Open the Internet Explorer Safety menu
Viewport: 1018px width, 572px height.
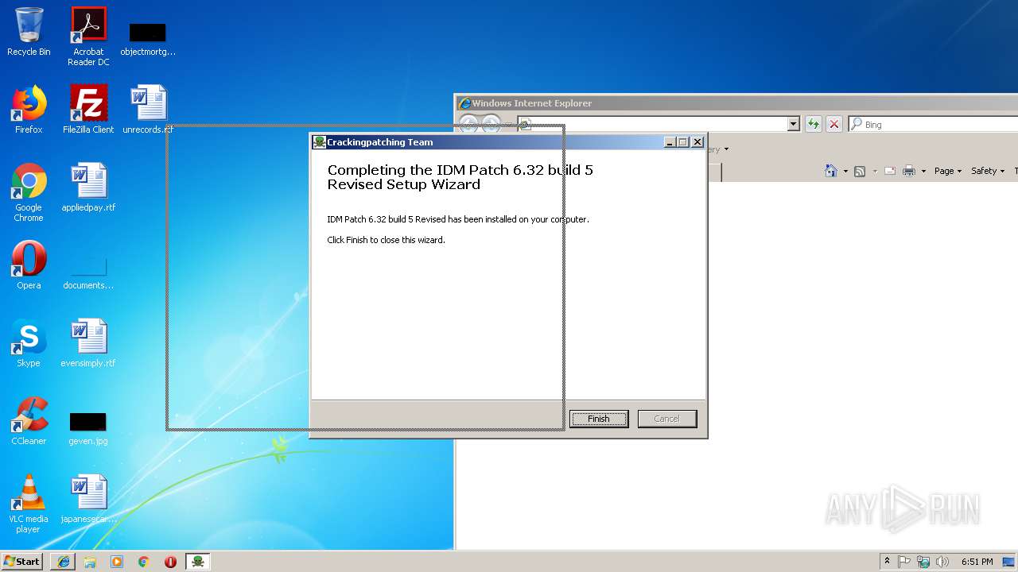click(x=987, y=171)
